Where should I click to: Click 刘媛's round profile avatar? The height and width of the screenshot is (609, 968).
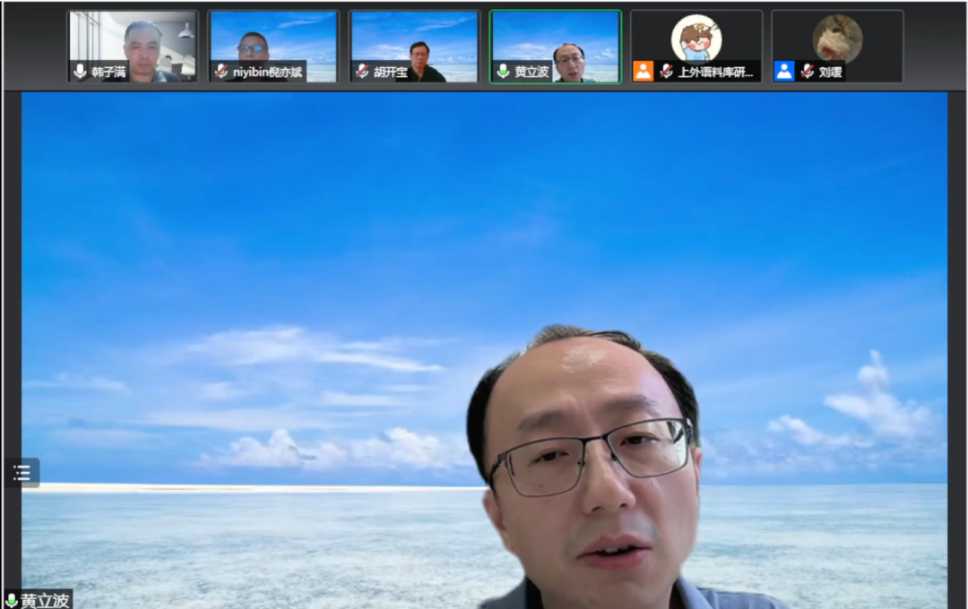(837, 39)
